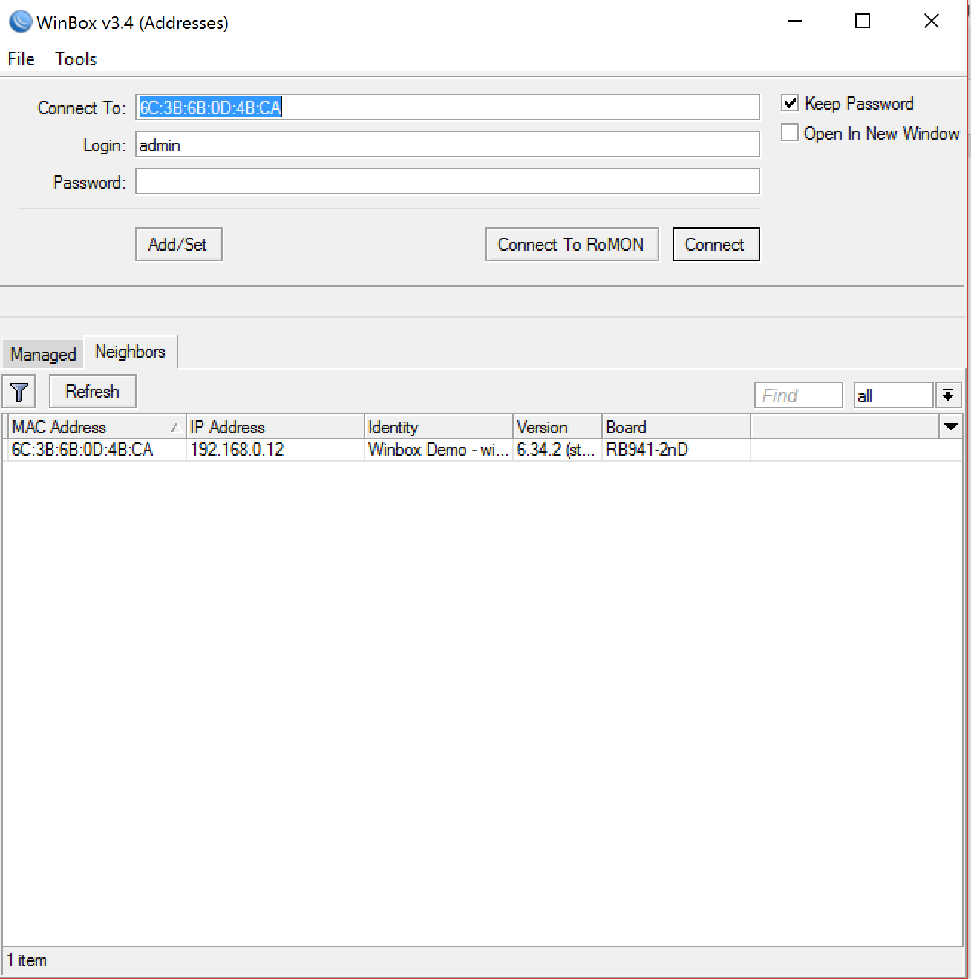Focus the Connect To address field
971x979 pixels.
[447, 107]
